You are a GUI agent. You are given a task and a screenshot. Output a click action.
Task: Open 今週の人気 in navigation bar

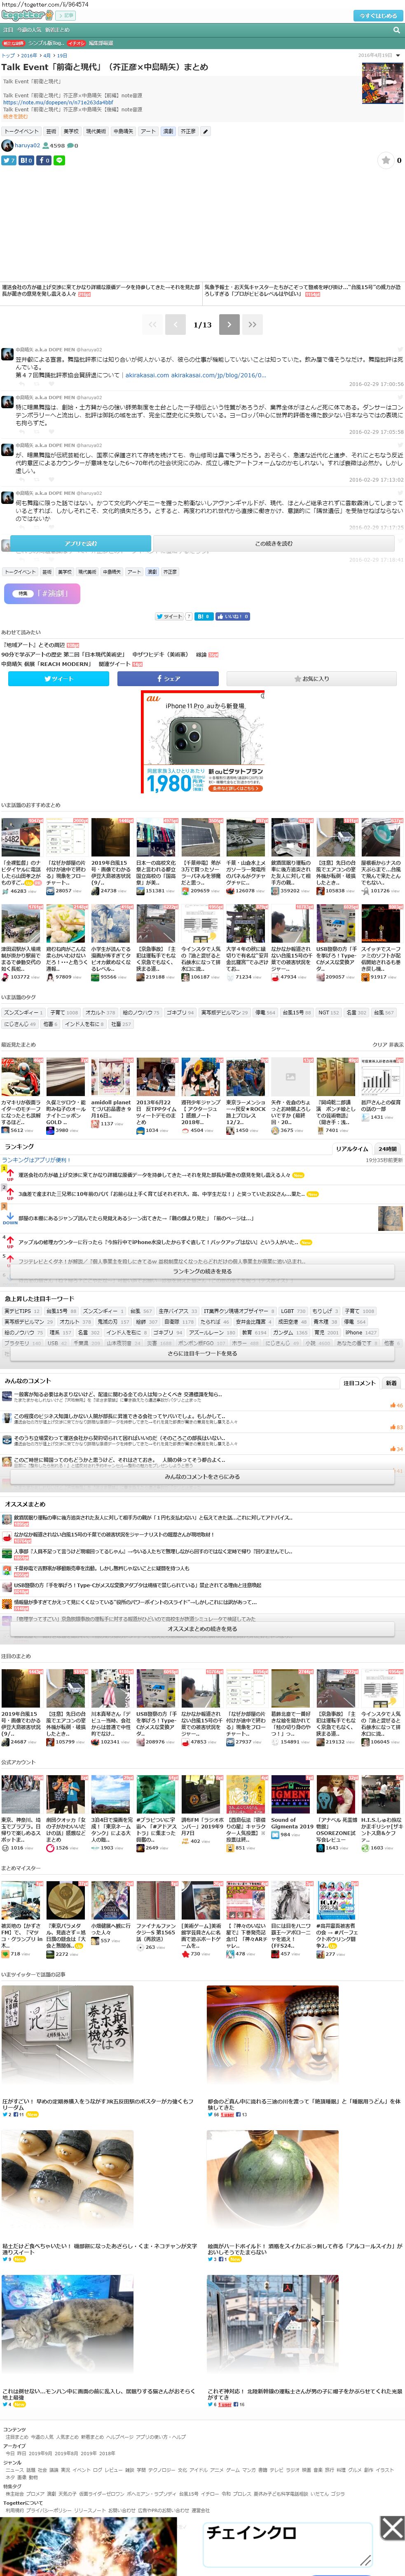point(28,30)
